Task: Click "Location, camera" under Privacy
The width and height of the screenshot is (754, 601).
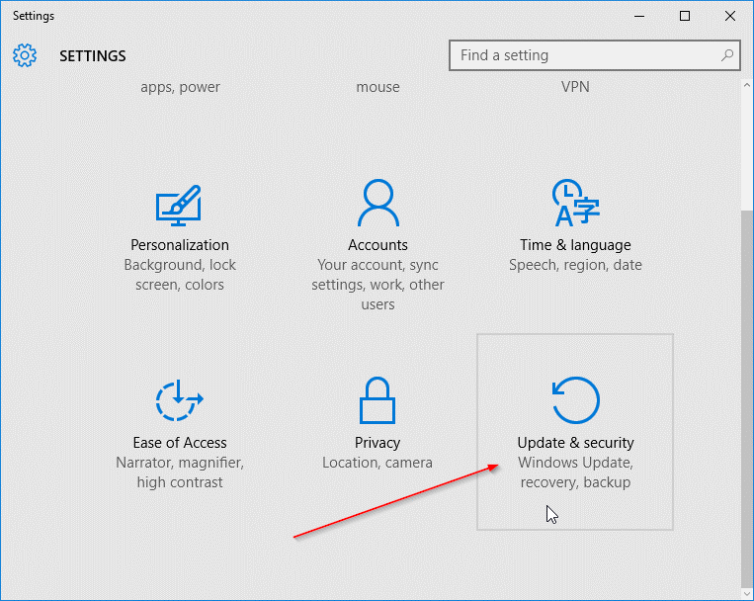Action: pos(377,463)
